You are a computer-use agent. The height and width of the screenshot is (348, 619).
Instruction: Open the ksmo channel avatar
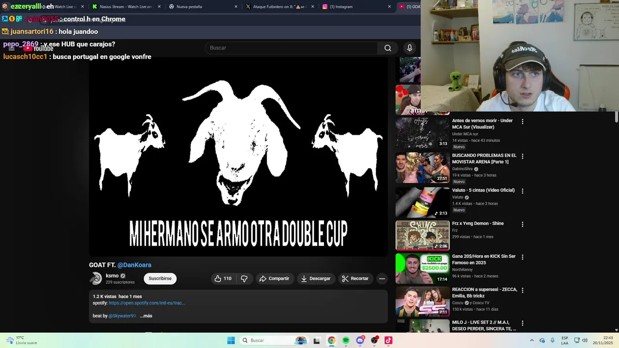[x=96, y=278]
